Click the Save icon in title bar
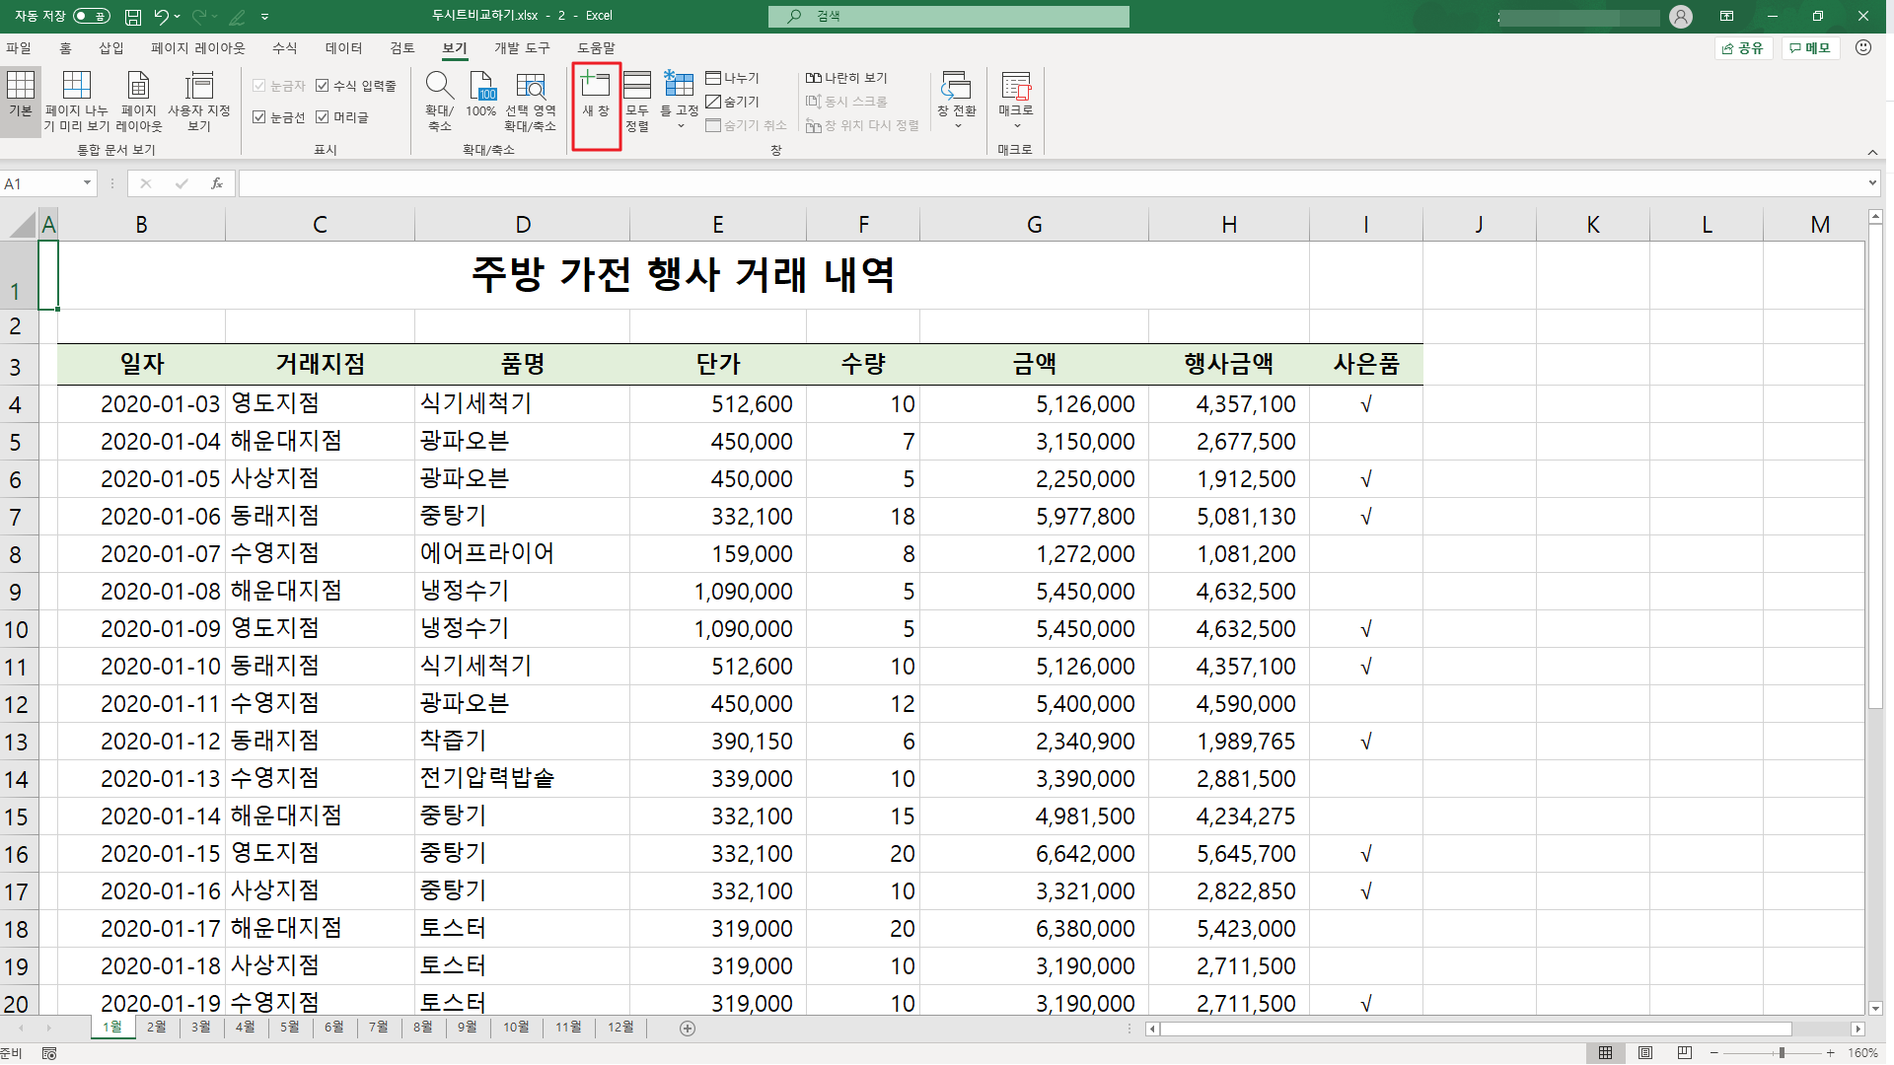 [x=133, y=17]
